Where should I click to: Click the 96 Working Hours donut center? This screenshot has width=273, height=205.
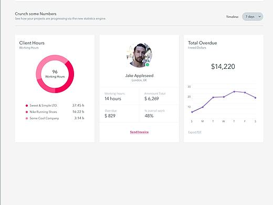tap(55, 74)
